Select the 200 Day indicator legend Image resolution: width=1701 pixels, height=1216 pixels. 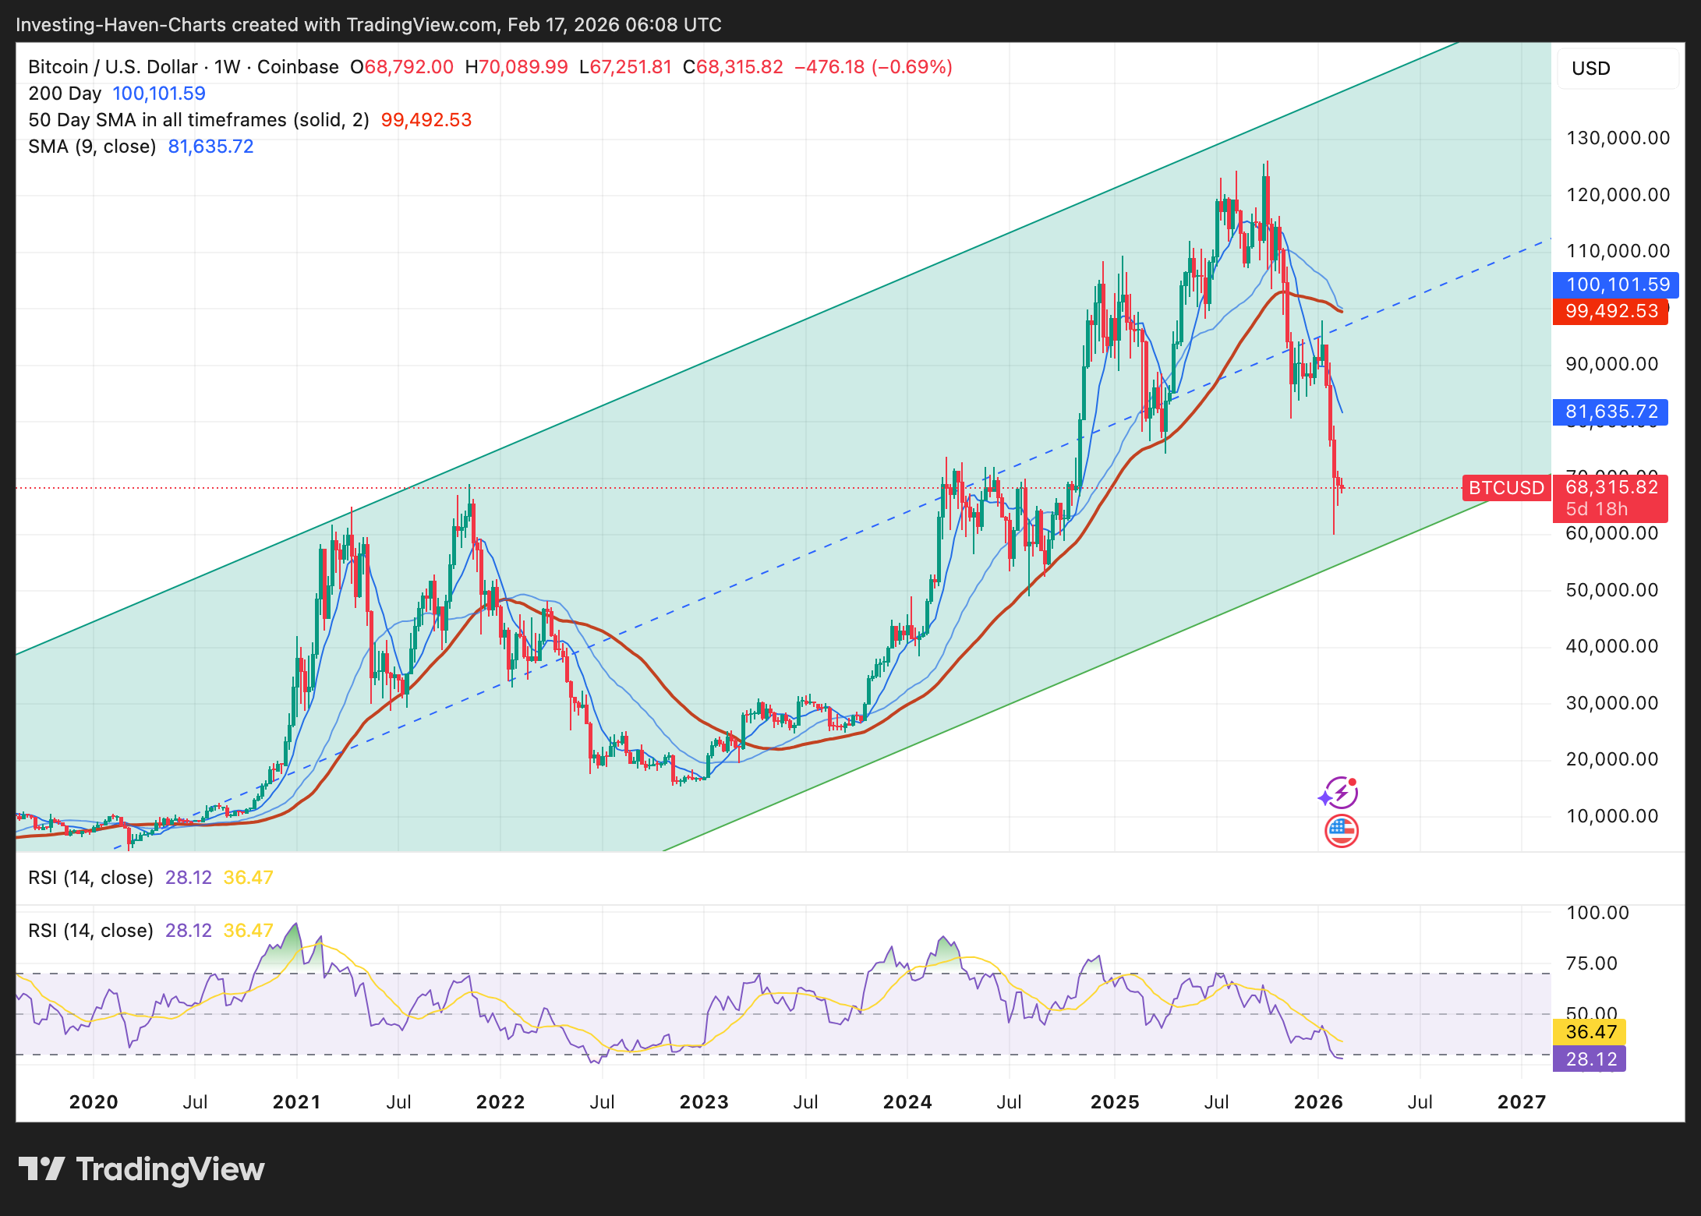(x=65, y=94)
